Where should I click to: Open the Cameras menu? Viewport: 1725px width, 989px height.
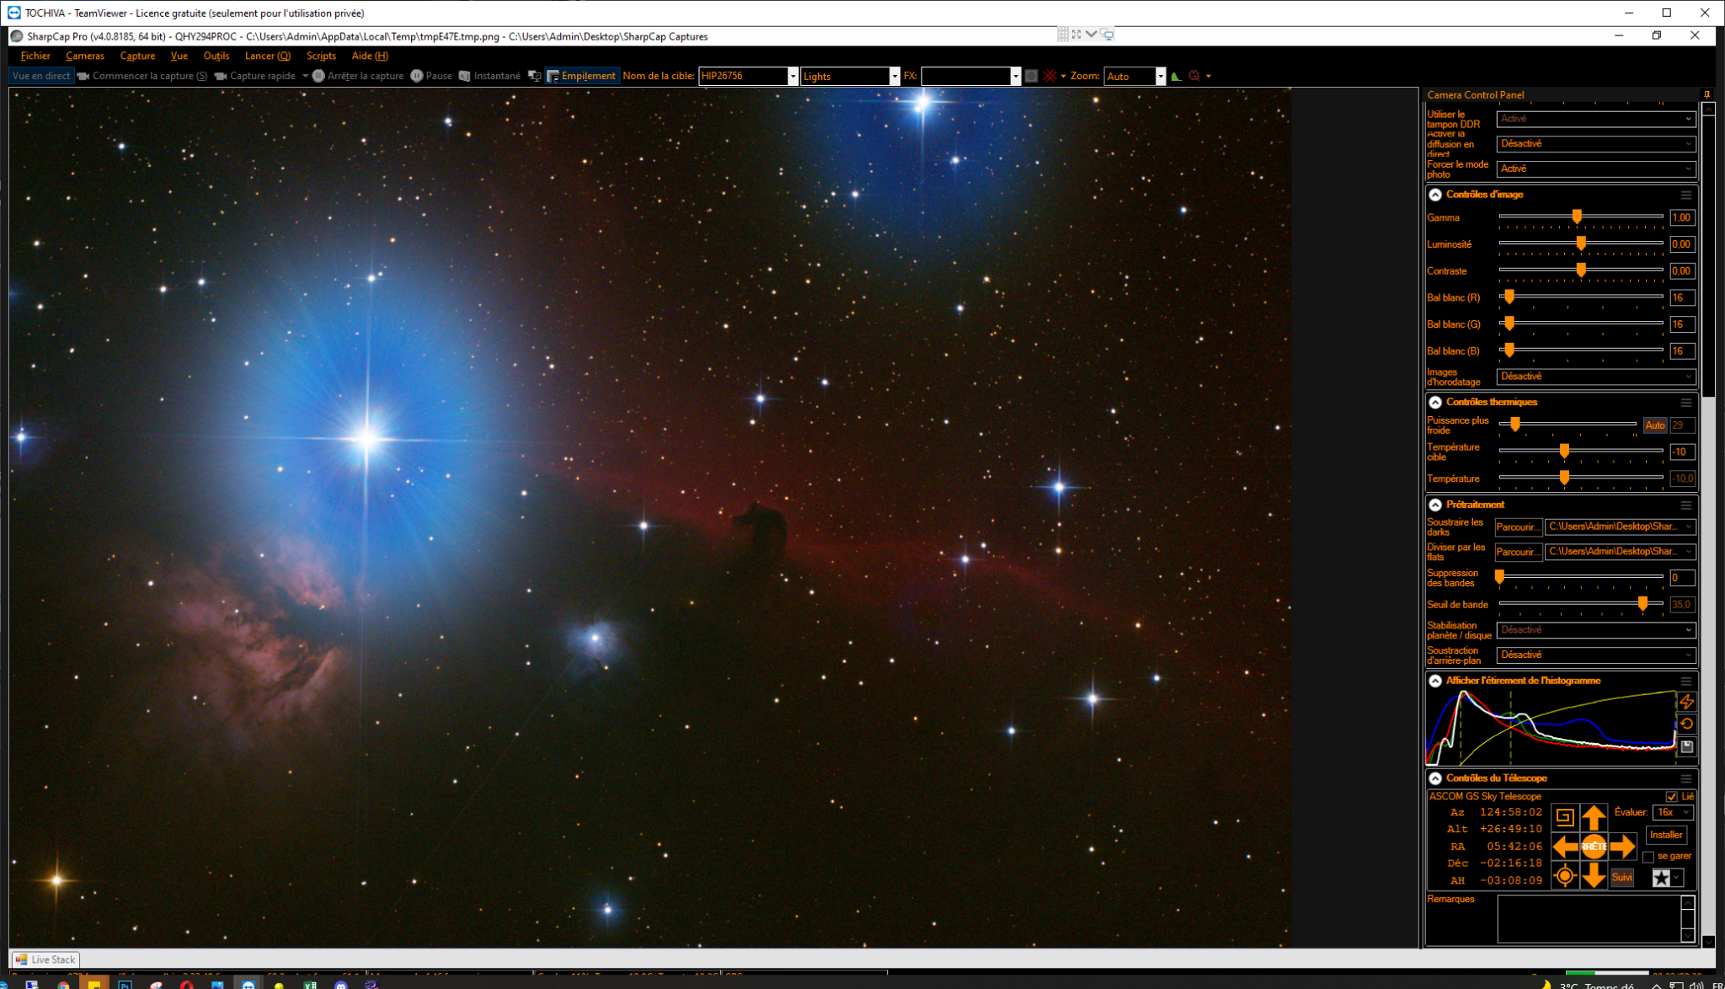85,56
